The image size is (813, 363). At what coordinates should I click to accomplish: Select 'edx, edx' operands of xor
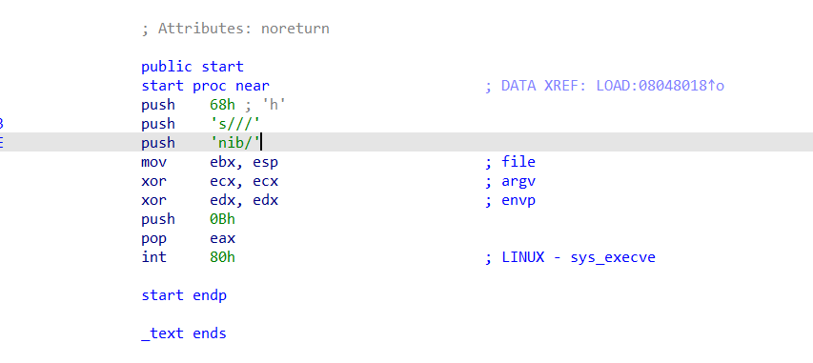click(x=244, y=200)
